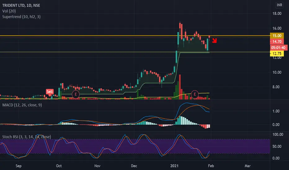Image resolution: width=289 pixels, height=170 pixels.
Task: Click the Nov label on time axis
Action: click(97, 166)
